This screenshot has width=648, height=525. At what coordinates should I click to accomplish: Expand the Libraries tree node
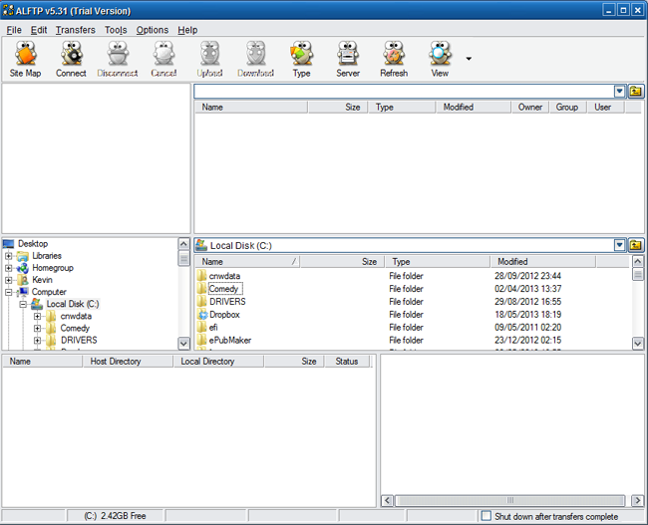[8, 256]
